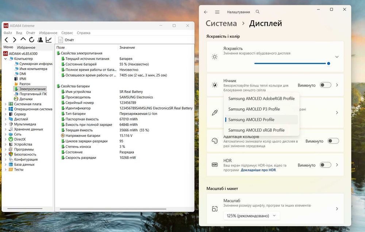Open Докладніше про HDR link
The width and height of the screenshot is (365, 232).
pyautogui.click(x=258, y=170)
